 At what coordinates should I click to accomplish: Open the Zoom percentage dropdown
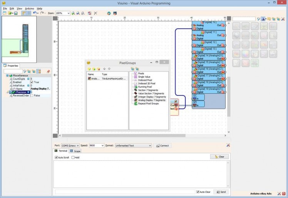click(68, 13)
